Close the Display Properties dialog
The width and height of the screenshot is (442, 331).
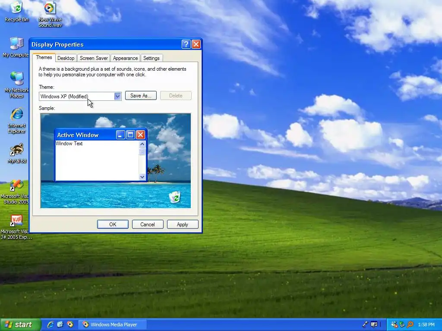pos(196,44)
